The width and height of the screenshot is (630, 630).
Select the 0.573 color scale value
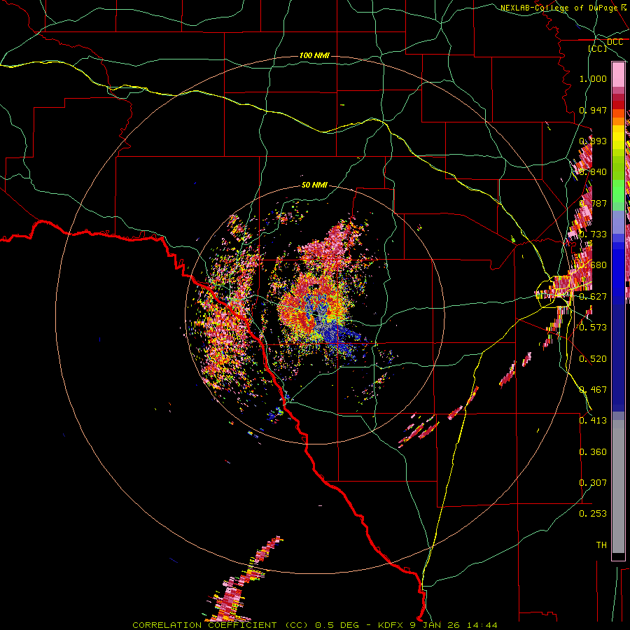(x=593, y=328)
